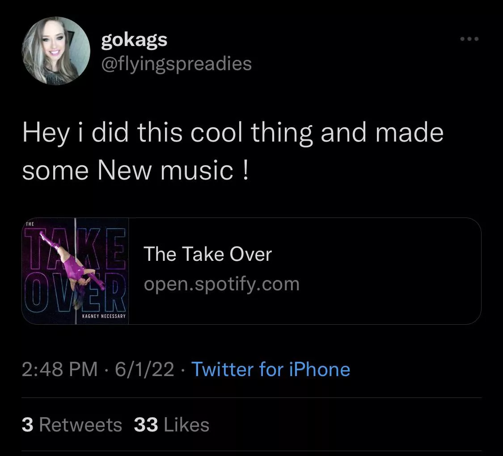Open the list of 33 Likes
The width and height of the screenshot is (503, 456).
point(170,425)
